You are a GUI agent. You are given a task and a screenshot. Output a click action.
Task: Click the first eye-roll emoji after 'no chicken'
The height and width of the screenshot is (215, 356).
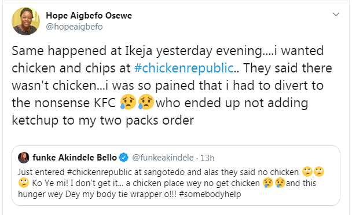pyautogui.click(x=307, y=172)
